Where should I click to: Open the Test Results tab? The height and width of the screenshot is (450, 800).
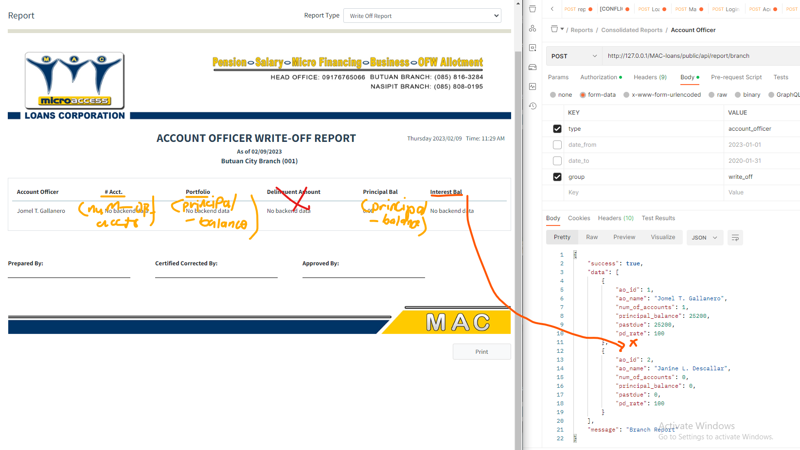(658, 218)
